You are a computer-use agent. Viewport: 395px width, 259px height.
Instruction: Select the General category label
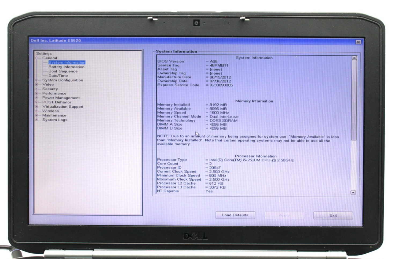(50, 58)
